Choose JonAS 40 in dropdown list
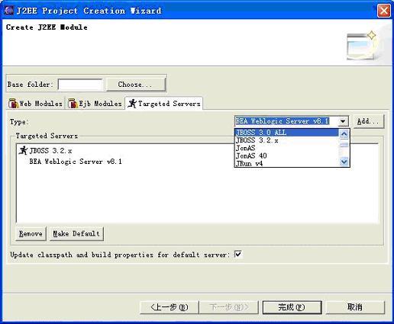Viewport: 394px width, 324px height. click(286, 156)
